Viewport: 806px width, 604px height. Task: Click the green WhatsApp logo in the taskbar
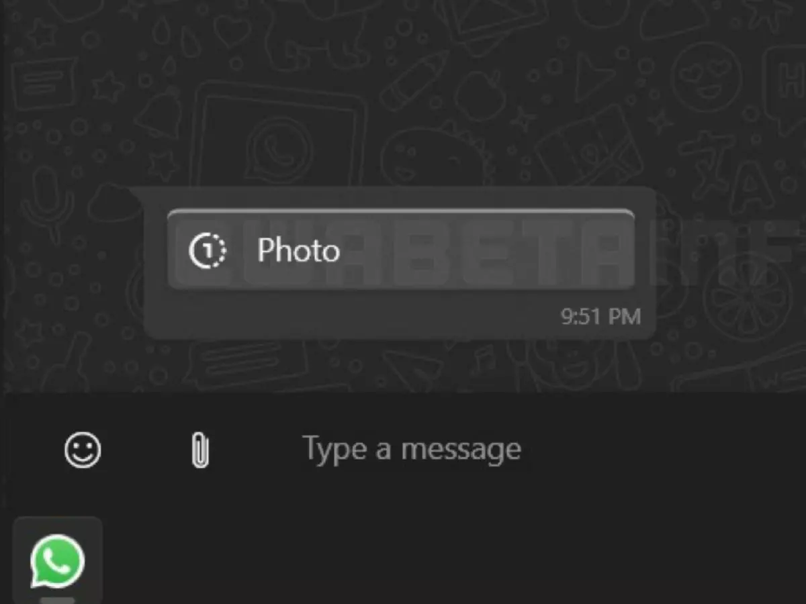pos(58,561)
